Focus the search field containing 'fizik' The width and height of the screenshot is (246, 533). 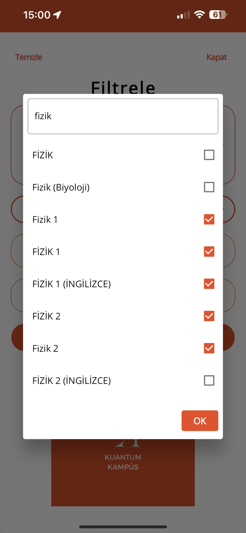(123, 116)
